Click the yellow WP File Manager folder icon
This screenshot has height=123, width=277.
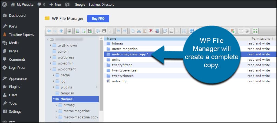tap(47, 18)
